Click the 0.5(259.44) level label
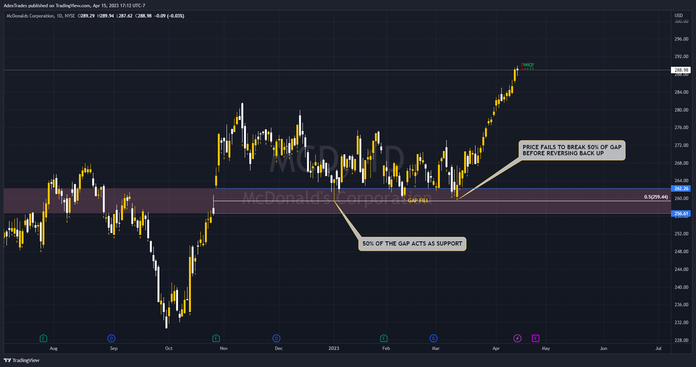This screenshot has height=367, width=696. coord(655,197)
